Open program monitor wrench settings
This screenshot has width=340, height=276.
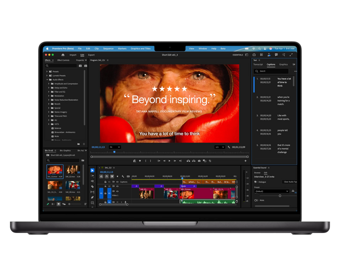point(229,147)
